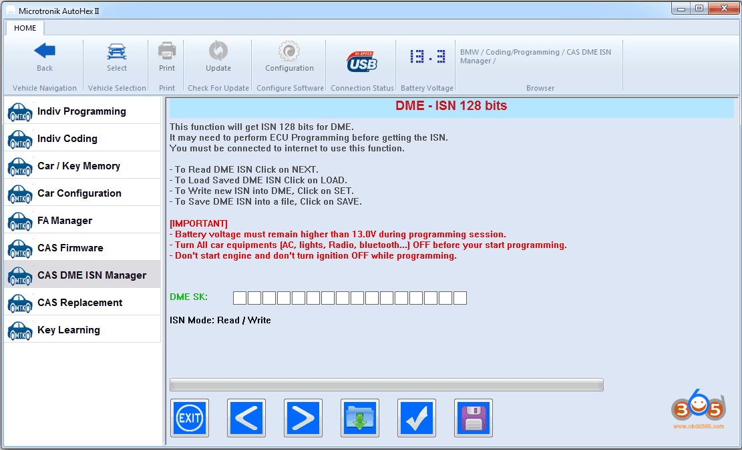Click LOAD folder icon for saved ISN
Viewport: 742px width, 450px height.
[360, 418]
